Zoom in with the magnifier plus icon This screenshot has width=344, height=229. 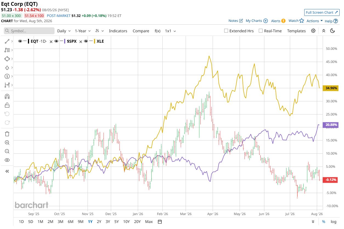click(x=7, y=143)
